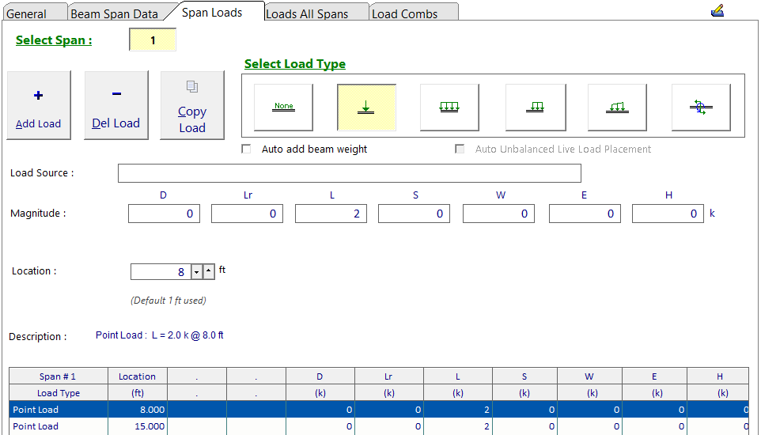Decrease Location value with down arrow
The width and height of the screenshot is (761, 435).
pyautogui.click(x=197, y=272)
